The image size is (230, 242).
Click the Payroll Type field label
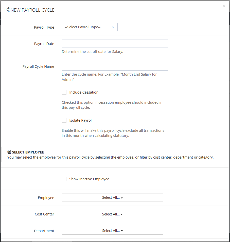click(x=44, y=27)
